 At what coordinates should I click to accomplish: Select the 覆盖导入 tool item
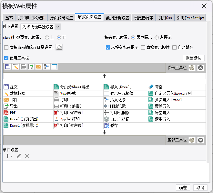177,106
